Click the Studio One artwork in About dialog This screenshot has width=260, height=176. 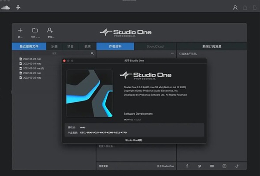pyautogui.click(x=89, y=93)
